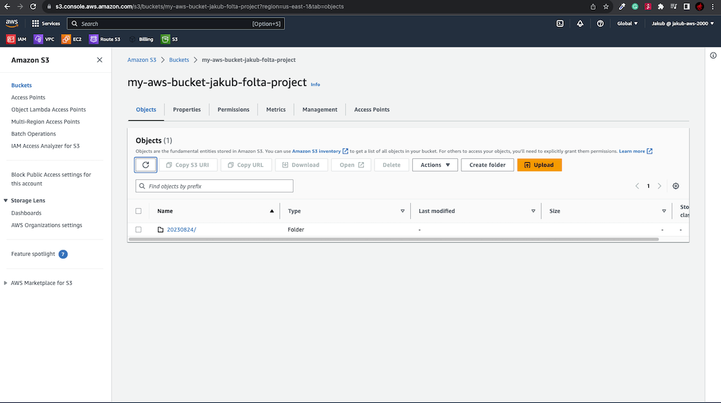
Task: Close the Amazon S3 side navigation panel
Action: (x=100, y=60)
